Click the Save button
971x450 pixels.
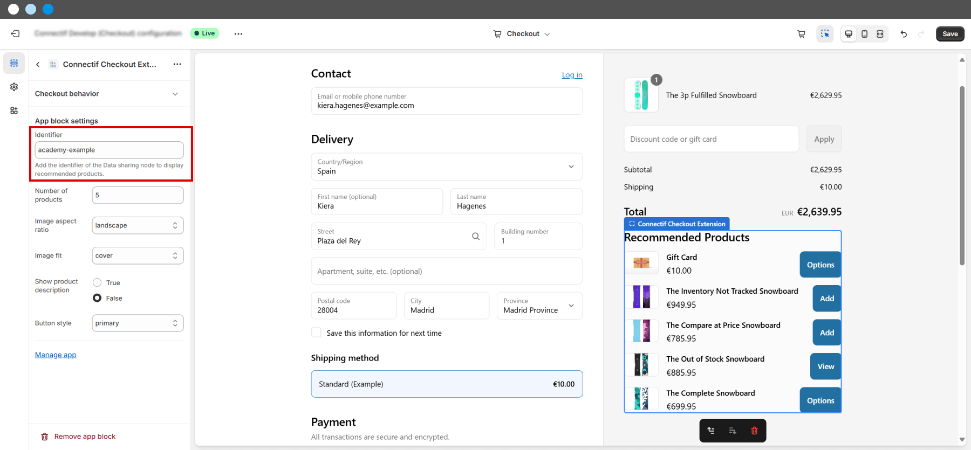point(949,34)
